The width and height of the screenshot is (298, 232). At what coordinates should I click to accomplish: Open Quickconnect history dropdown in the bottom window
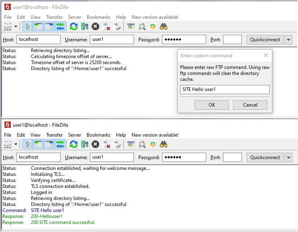point(289,157)
